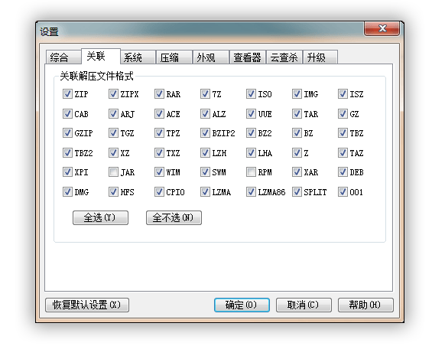This screenshot has height=346, width=445.
Task: Open the 升级 tab
Action: 320,57
